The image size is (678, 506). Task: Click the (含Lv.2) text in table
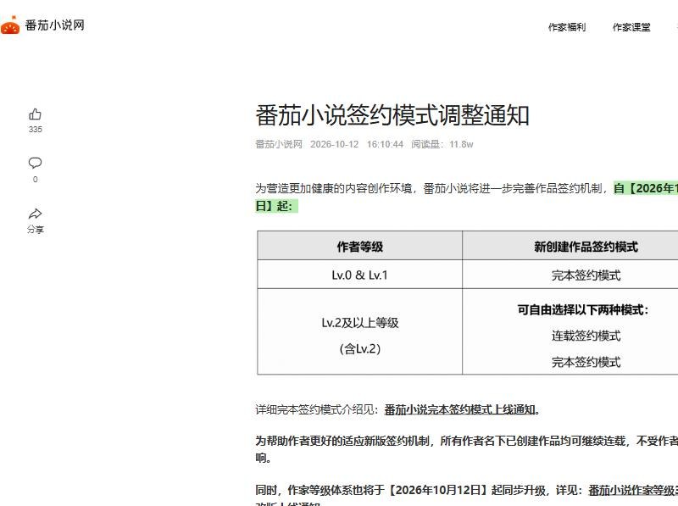click(x=359, y=348)
